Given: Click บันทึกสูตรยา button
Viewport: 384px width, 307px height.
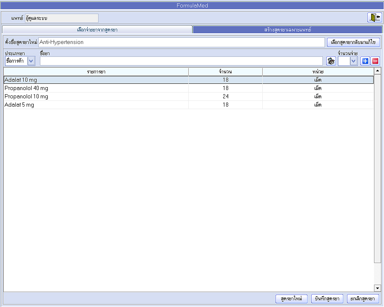Looking at the screenshot, I should pos(327,298).
